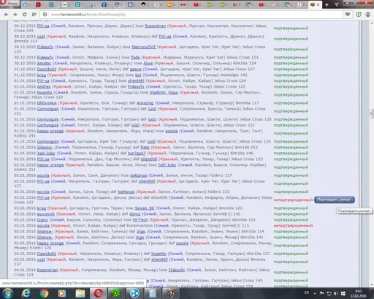Open the Windows Start menu
The height and width of the screenshot is (299, 374).
(7, 293)
